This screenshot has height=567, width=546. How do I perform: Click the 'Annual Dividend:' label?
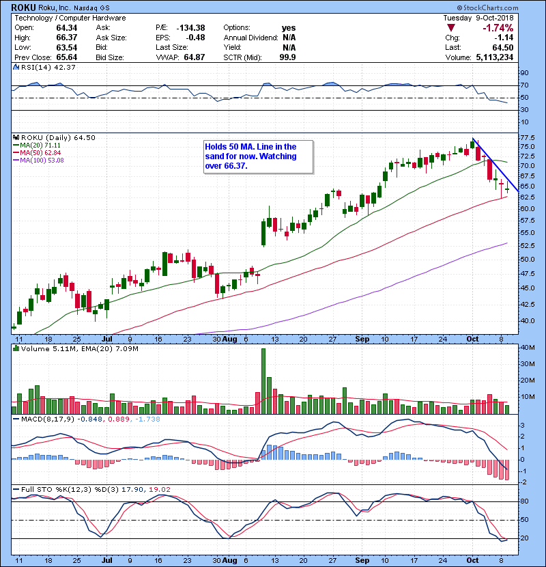pyautogui.click(x=250, y=38)
